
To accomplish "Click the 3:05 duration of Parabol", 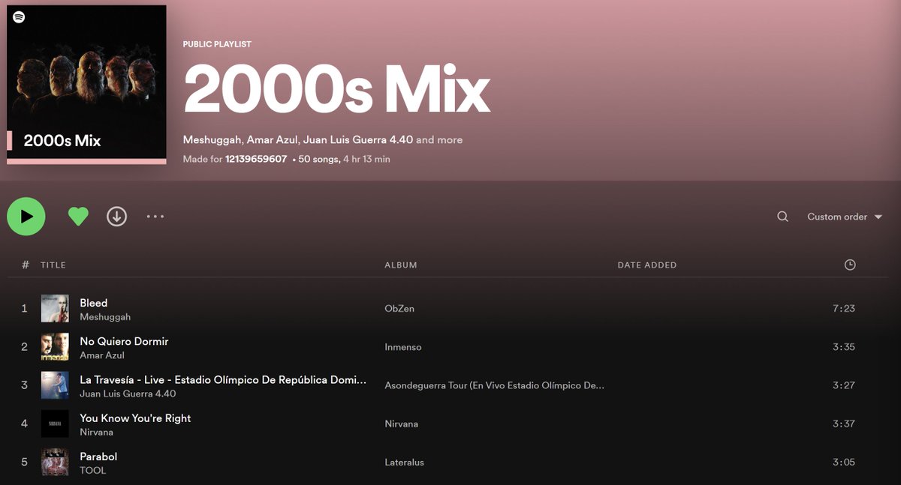I will [844, 462].
